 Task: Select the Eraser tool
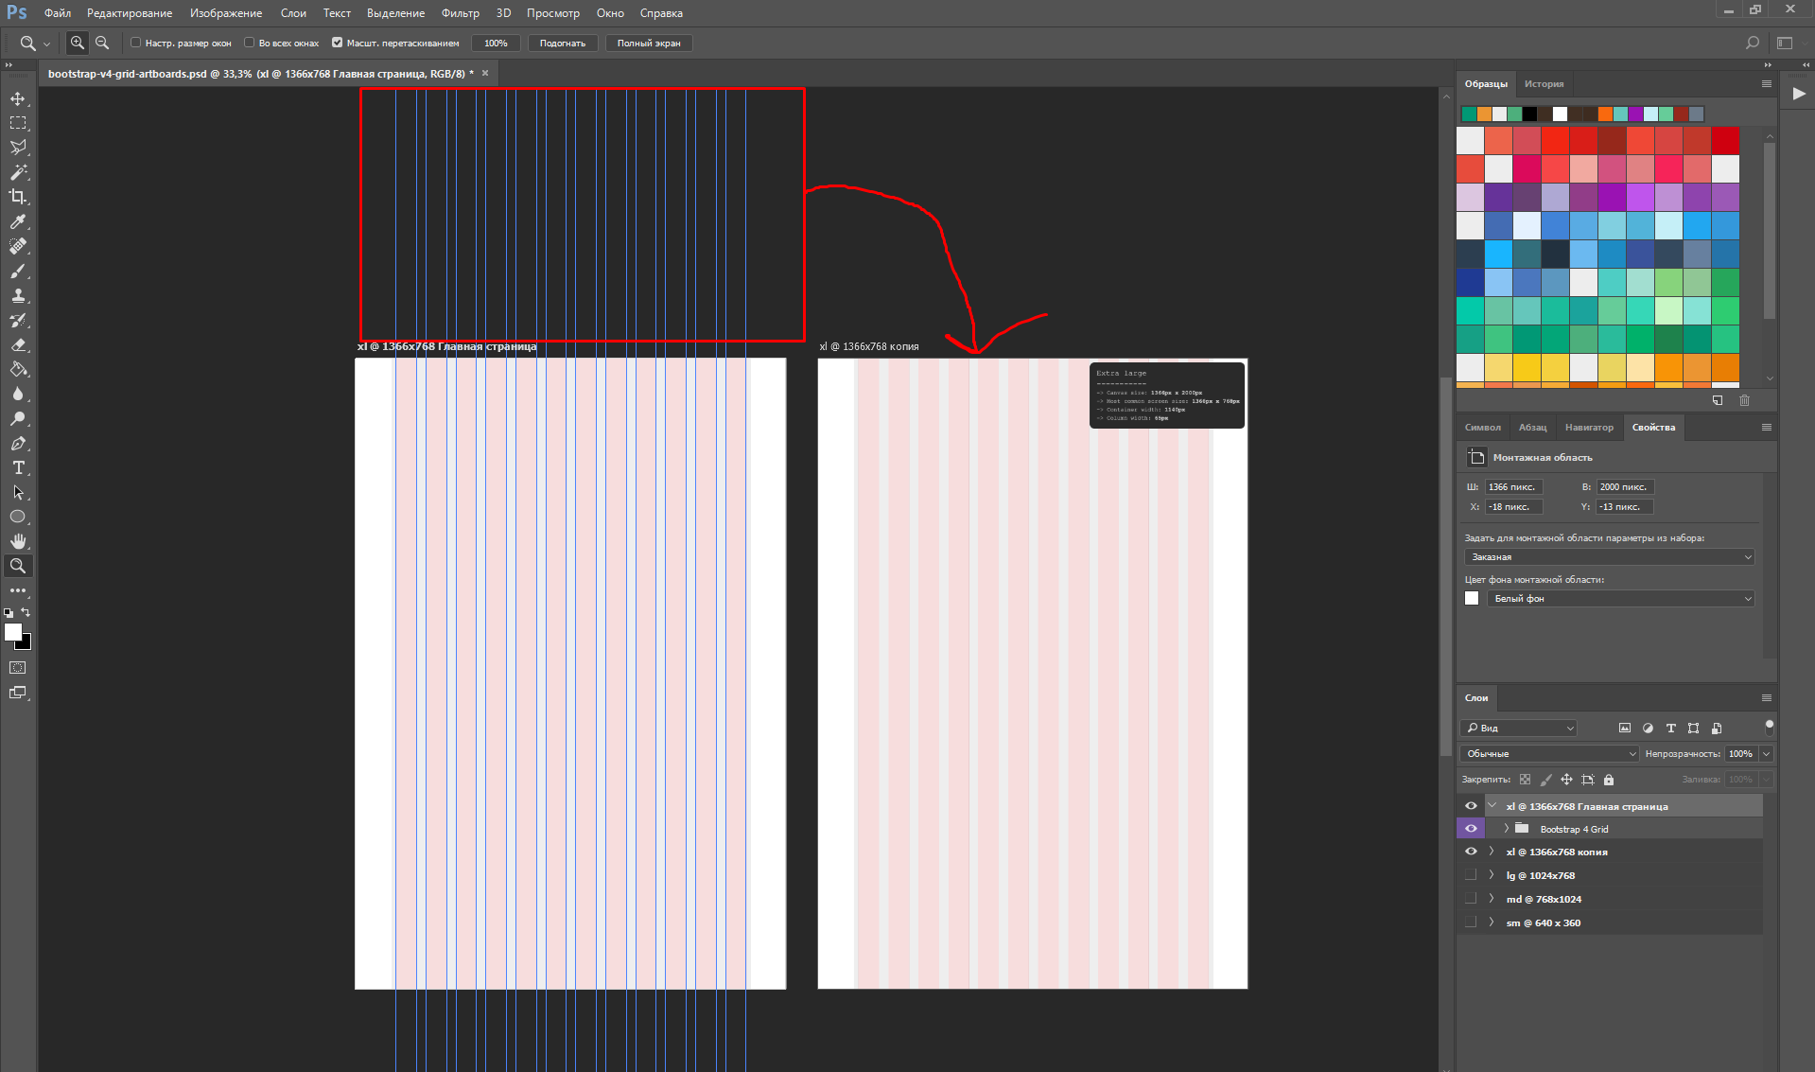[18, 344]
